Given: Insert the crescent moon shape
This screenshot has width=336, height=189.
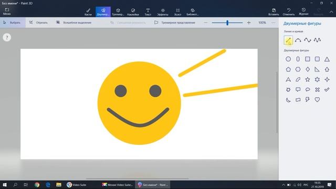Looking at the screenshot, I should point(288,100).
